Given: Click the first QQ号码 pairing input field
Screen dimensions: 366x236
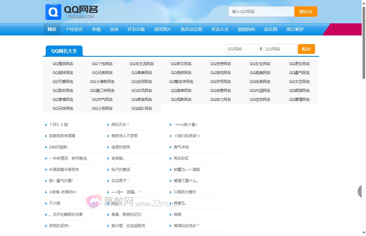Looking at the screenshot, I should point(242,49).
